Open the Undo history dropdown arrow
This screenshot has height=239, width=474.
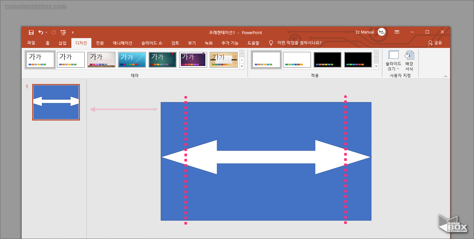(x=46, y=32)
